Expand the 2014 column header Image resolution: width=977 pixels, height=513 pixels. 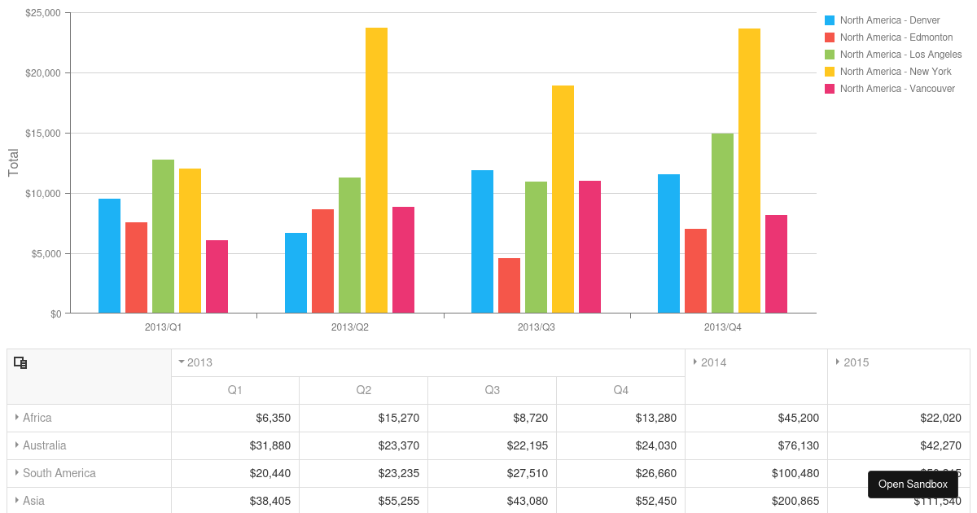pos(695,362)
